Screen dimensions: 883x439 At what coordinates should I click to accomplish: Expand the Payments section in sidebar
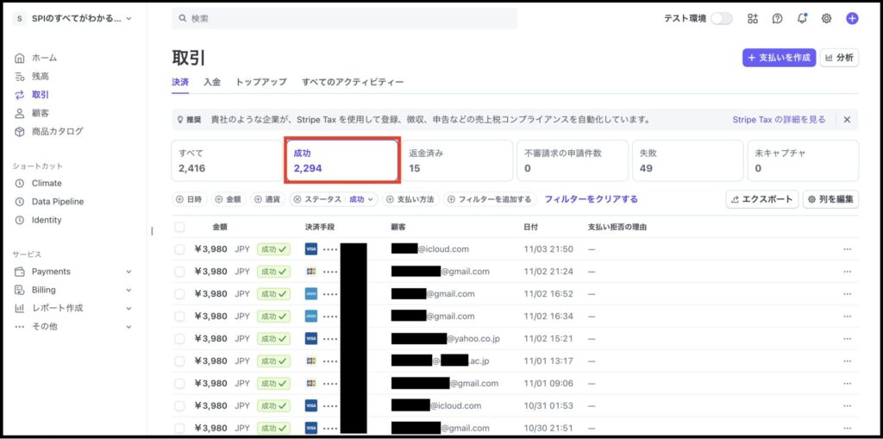51,272
